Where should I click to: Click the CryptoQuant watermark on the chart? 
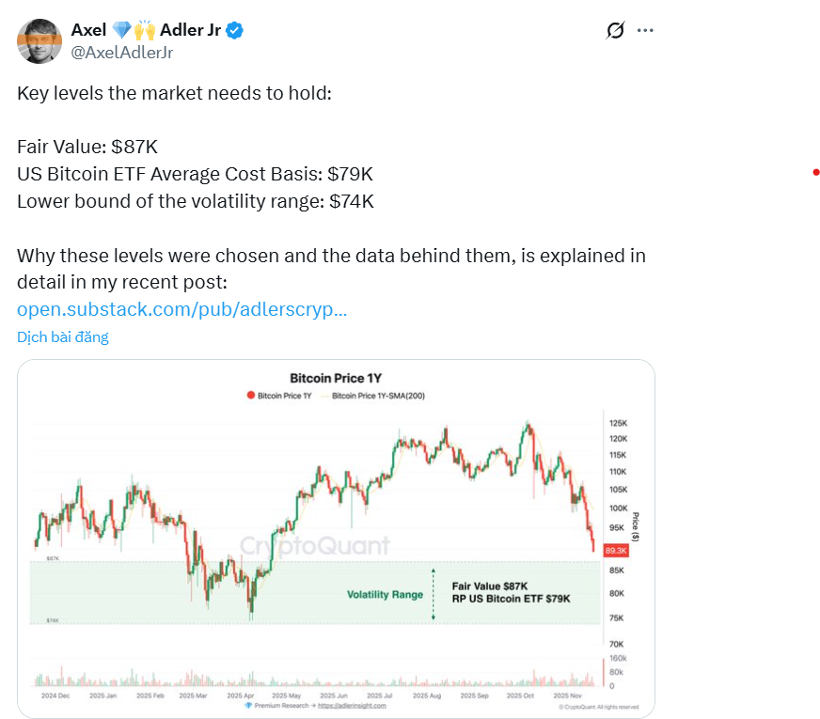[x=315, y=545]
